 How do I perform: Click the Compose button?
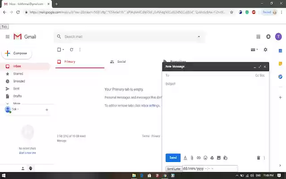click(17, 53)
